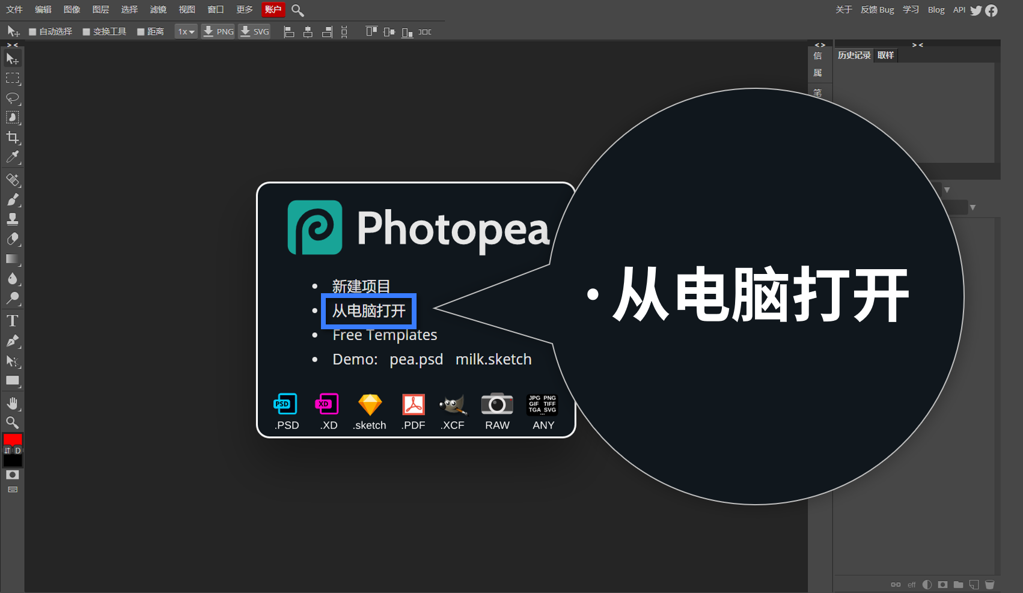Viewport: 1023px width, 593px height.
Task: Select the Type tool
Action: 12,321
